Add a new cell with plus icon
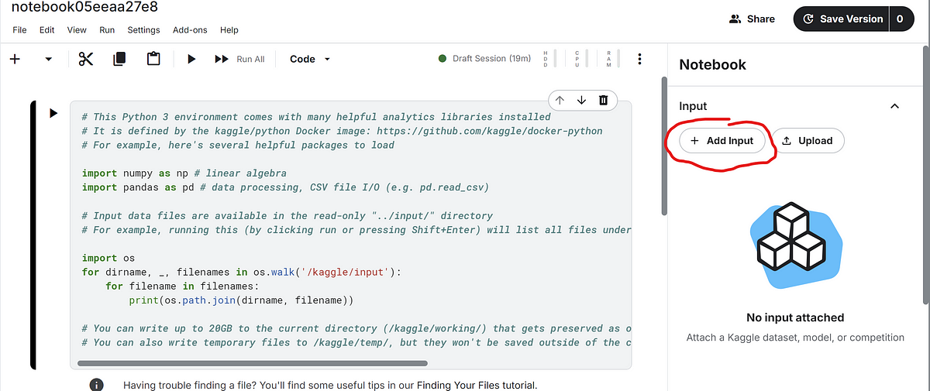This screenshot has height=391, width=930. [x=15, y=59]
